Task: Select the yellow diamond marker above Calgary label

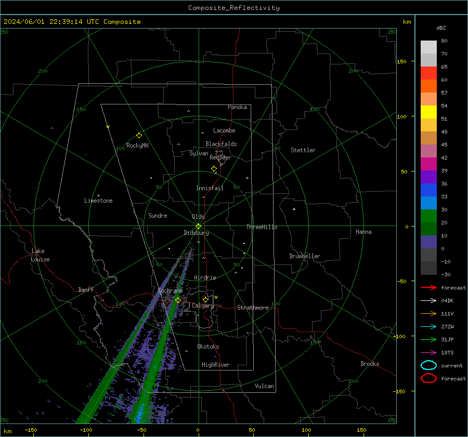Action: [x=205, y=299]
